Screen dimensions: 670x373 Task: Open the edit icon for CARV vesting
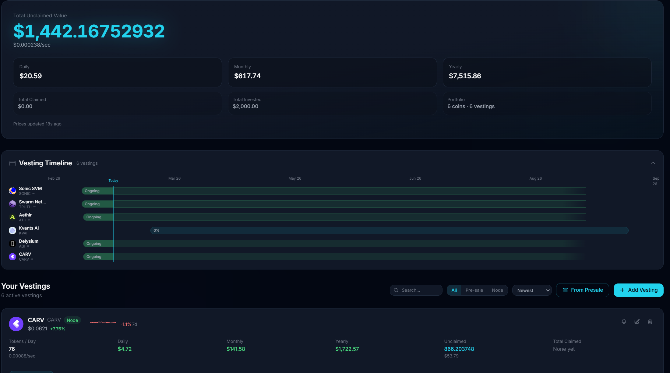(637, 322)
